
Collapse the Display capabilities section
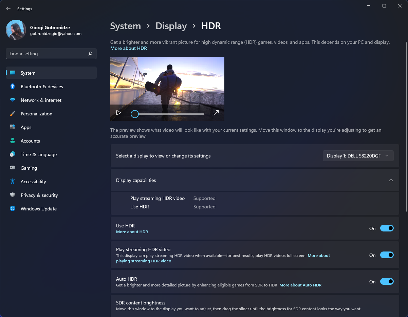(391, 180)
